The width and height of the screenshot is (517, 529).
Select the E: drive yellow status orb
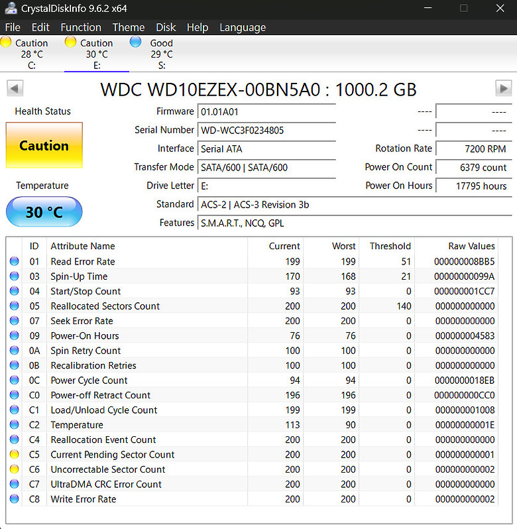coord(70,42)
